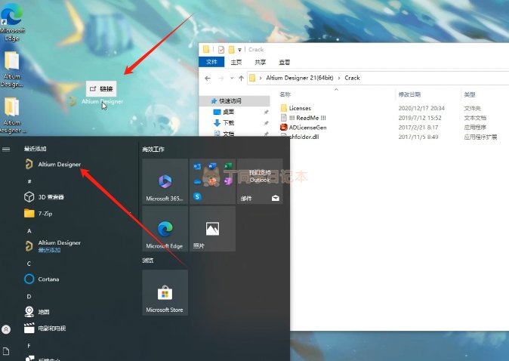
Task: Open the Office apps group tile
Action: (x=212, y=181)
